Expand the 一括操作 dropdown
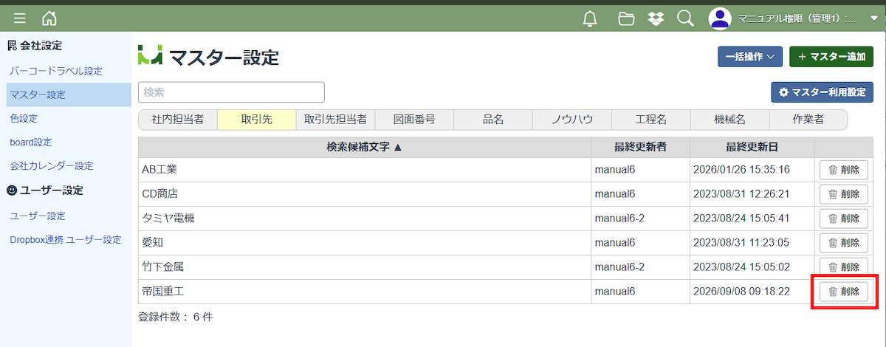 pos(749,57)
